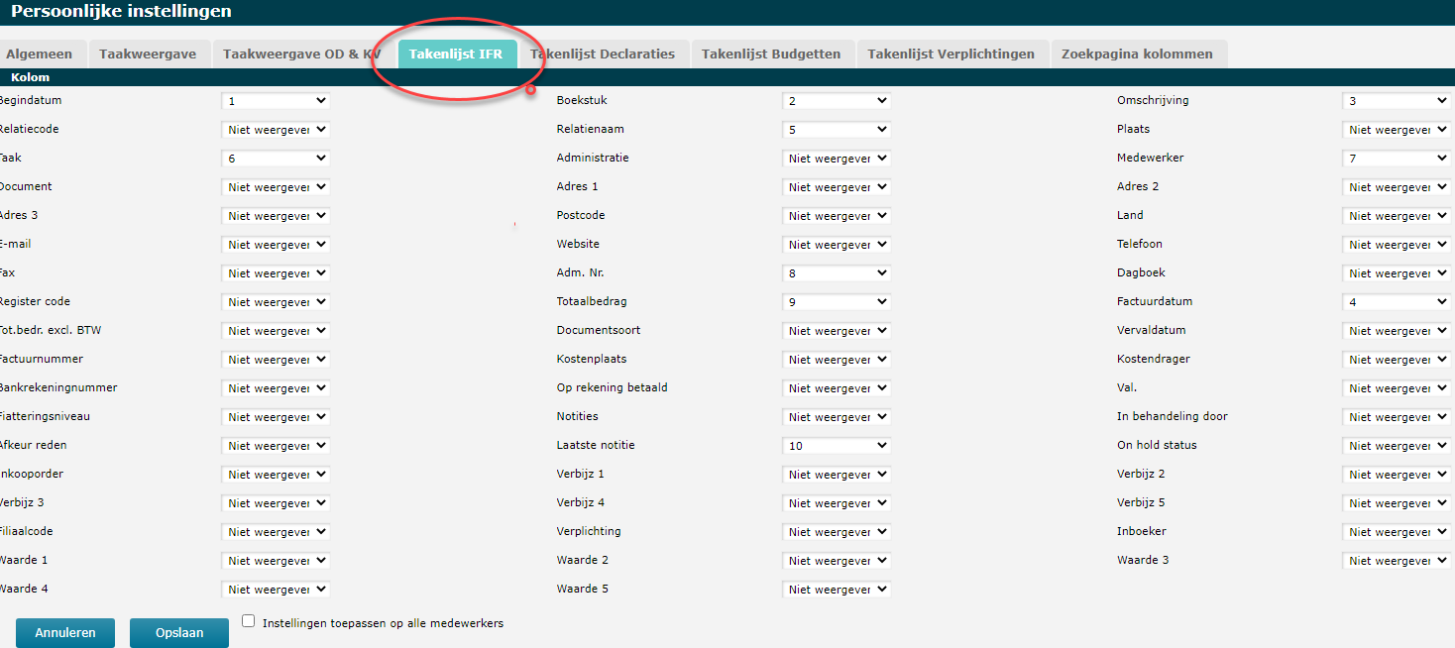
Task: Click the Opslaan button
Action: (x=179, y=633)
